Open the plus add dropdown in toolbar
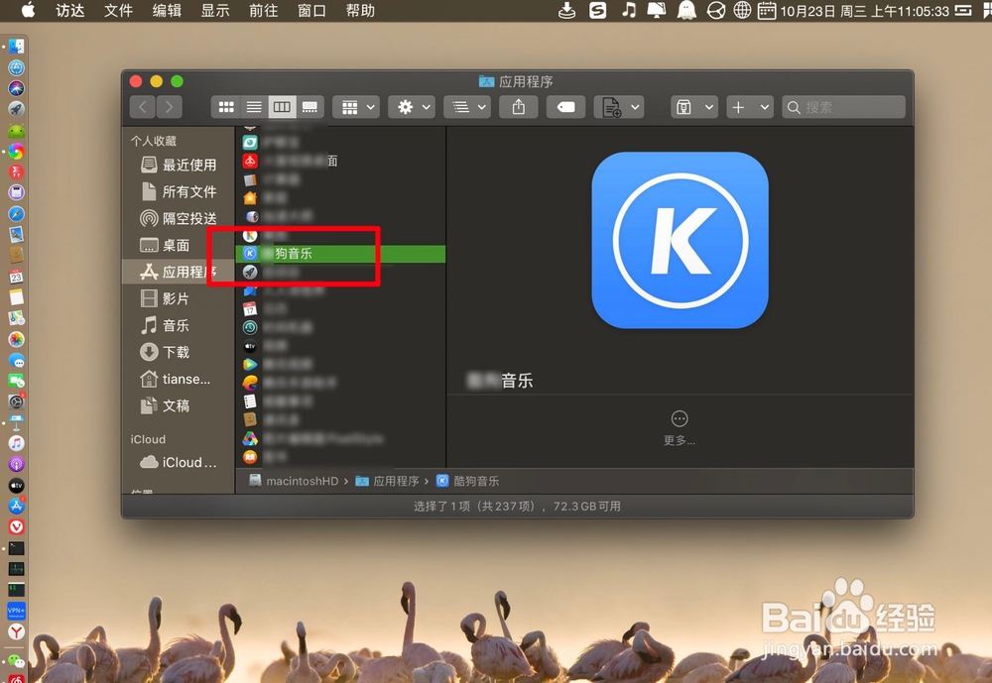The height and width of the screenshot is (683, 992). (x=749, y=107)
